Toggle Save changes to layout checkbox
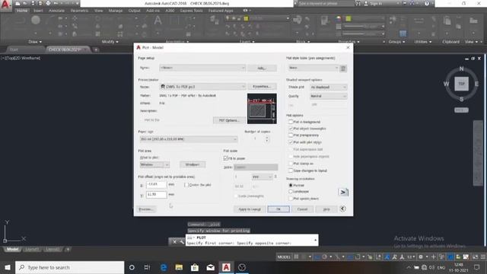The image size is (487, 274). (291, 170)
